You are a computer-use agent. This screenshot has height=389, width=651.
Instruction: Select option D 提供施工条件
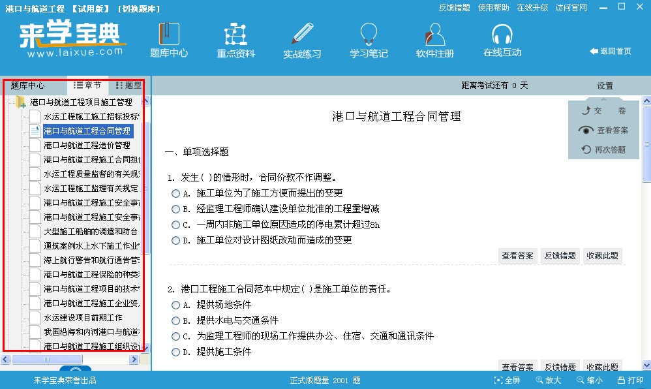175,352
